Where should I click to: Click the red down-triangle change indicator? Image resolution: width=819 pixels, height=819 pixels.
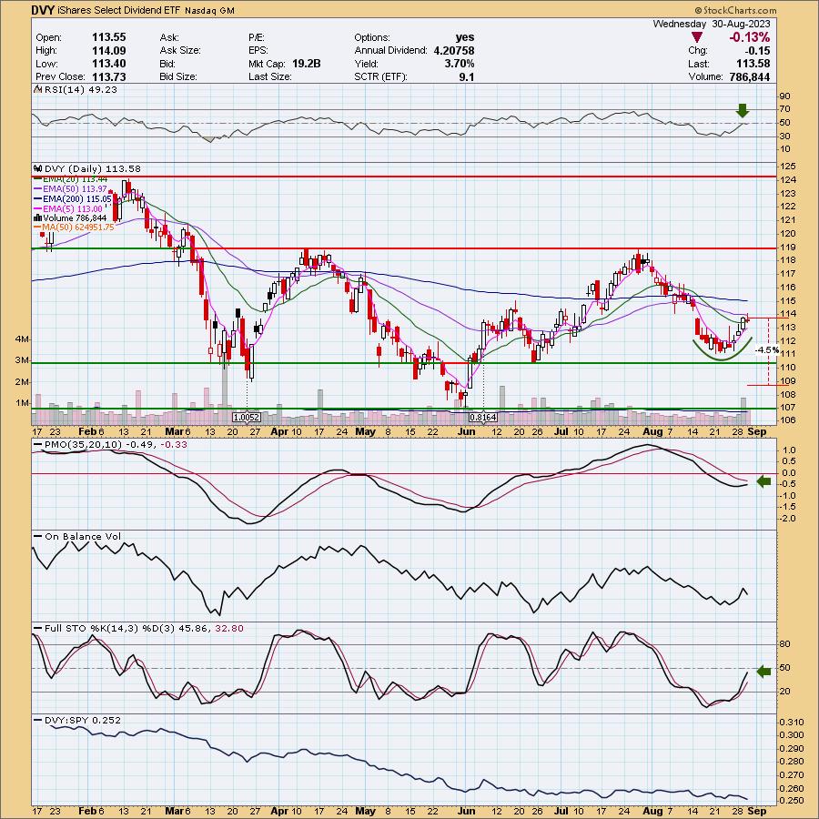pyautogui.click(x=697, y=37)
